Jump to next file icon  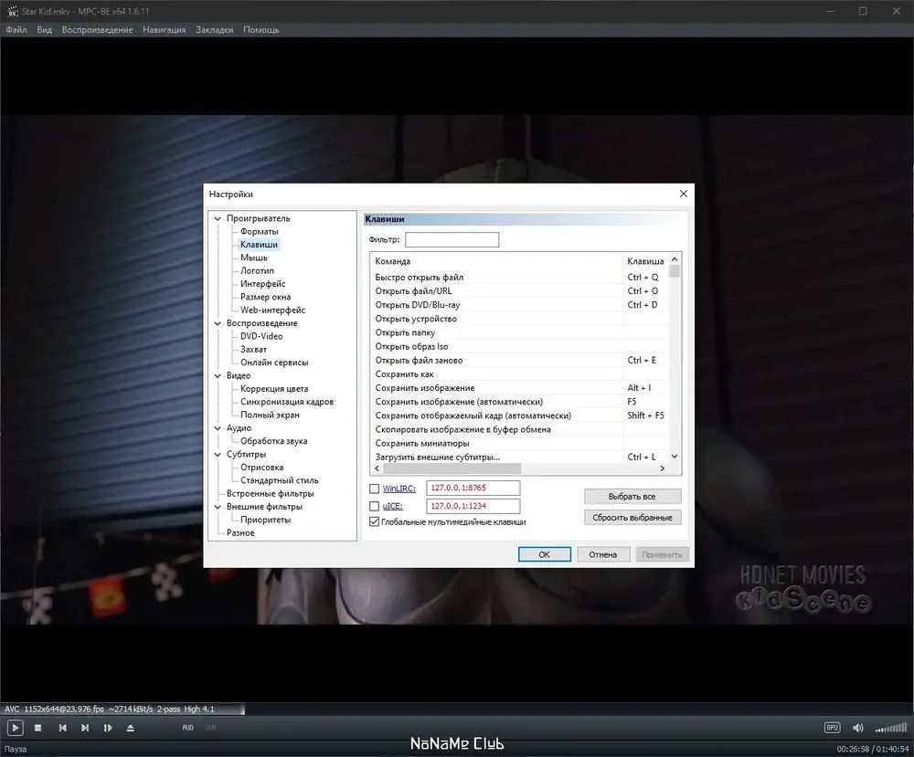[85, 727]
